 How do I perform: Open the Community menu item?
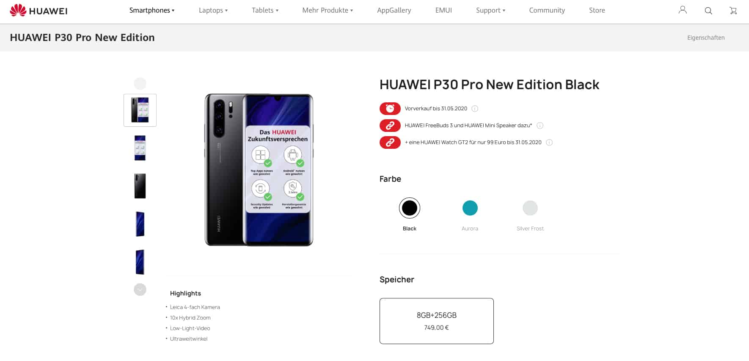[x=547, y=10]
